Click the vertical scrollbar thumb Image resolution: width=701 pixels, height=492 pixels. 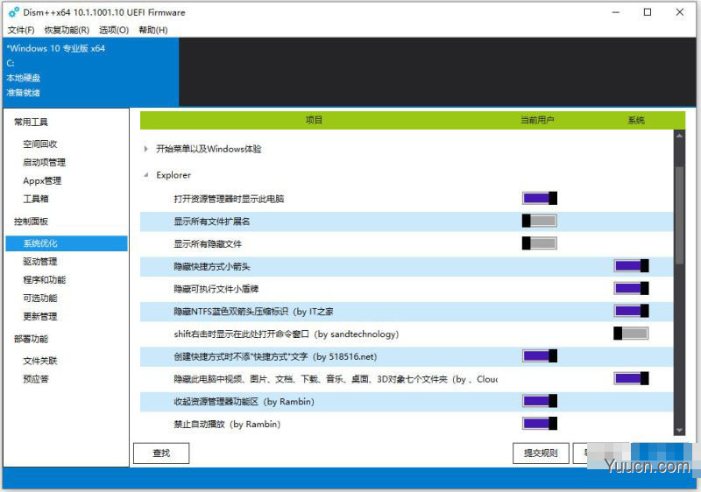[680, 214]
